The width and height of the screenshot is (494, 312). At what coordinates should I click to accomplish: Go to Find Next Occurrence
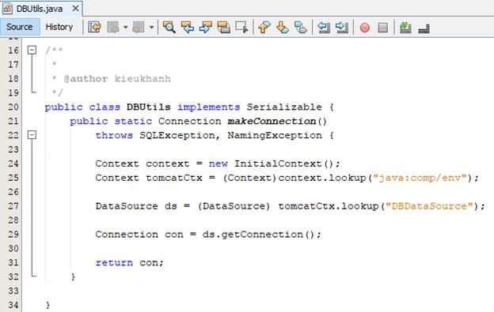tap(205, 28)
